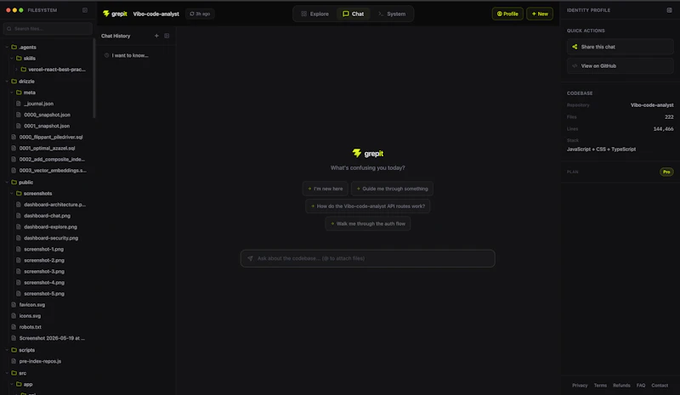This screenshot has height=395, width=680.
Task: Select Walk me through the auth flow
Action: point(368,223)
